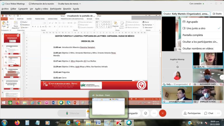This screenshot has width=224, height=126.
Task: Open the emoji reactions button
Action: (x=146, y=113)
